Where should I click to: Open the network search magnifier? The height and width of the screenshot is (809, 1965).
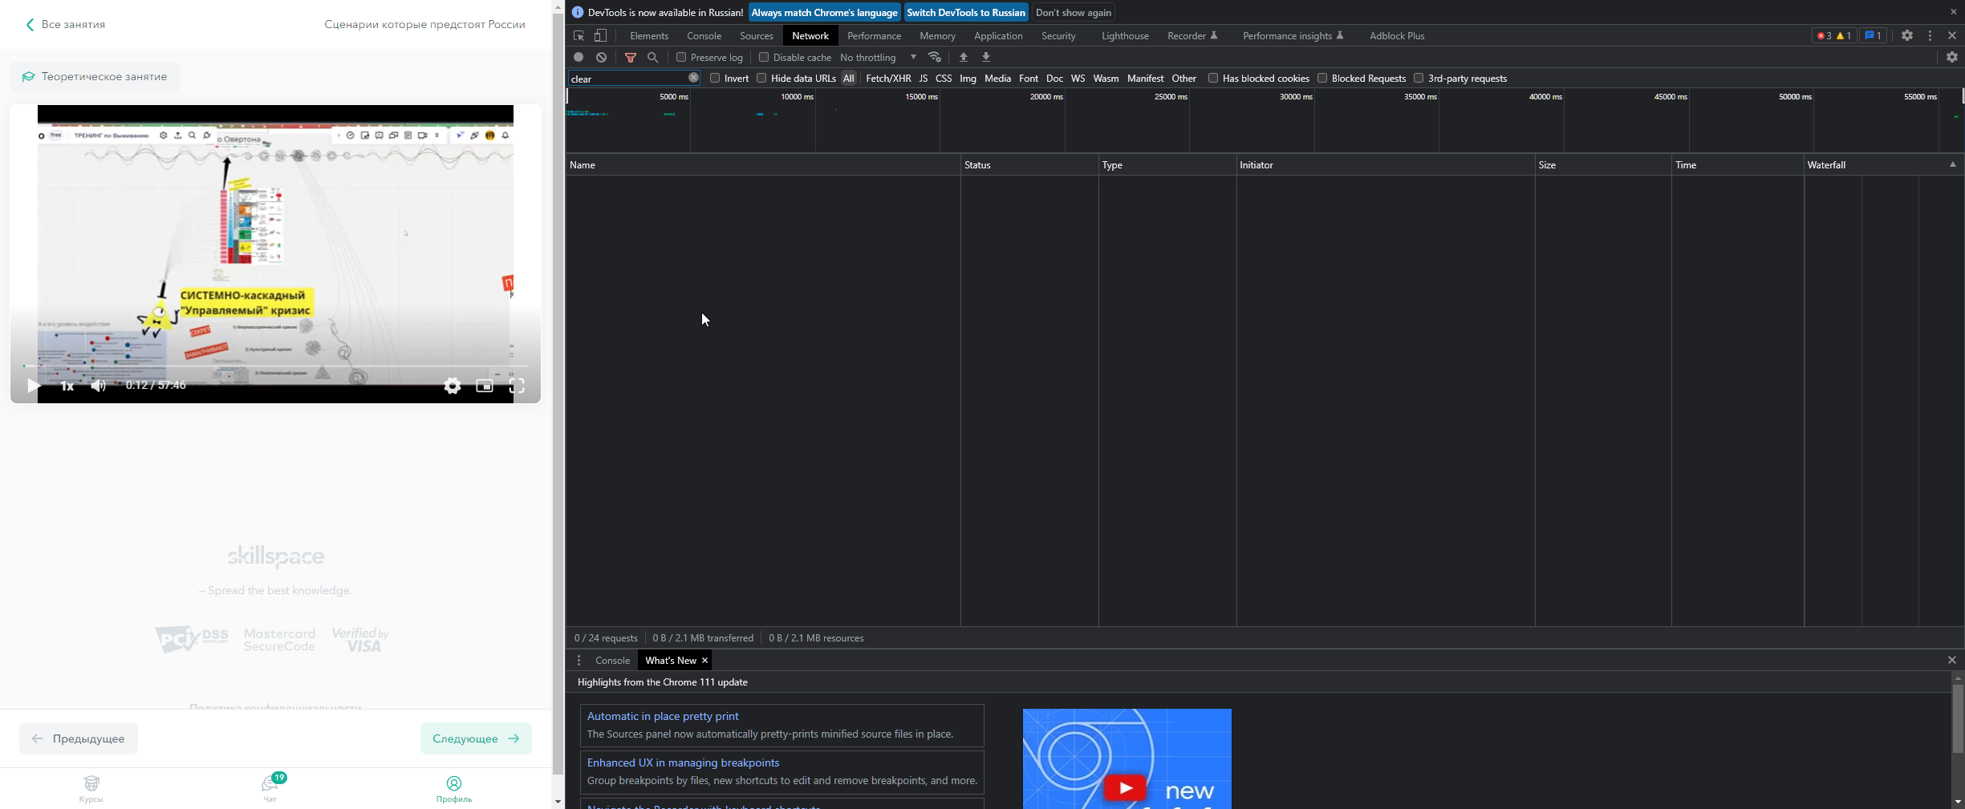653,58
